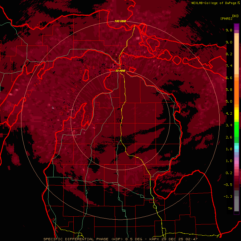The width and height of the screenshot is (241, 241).
Task: Click the 9.0 value on color scale
Action: [229, 42]
